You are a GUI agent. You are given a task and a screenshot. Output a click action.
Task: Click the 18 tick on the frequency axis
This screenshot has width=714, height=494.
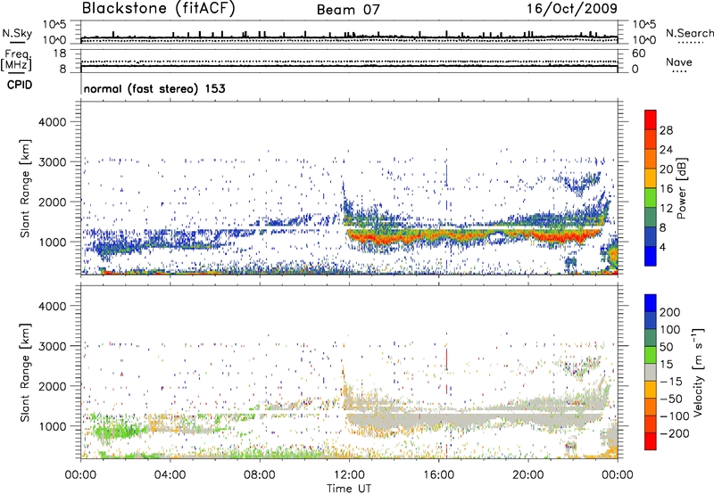point(60,54)
